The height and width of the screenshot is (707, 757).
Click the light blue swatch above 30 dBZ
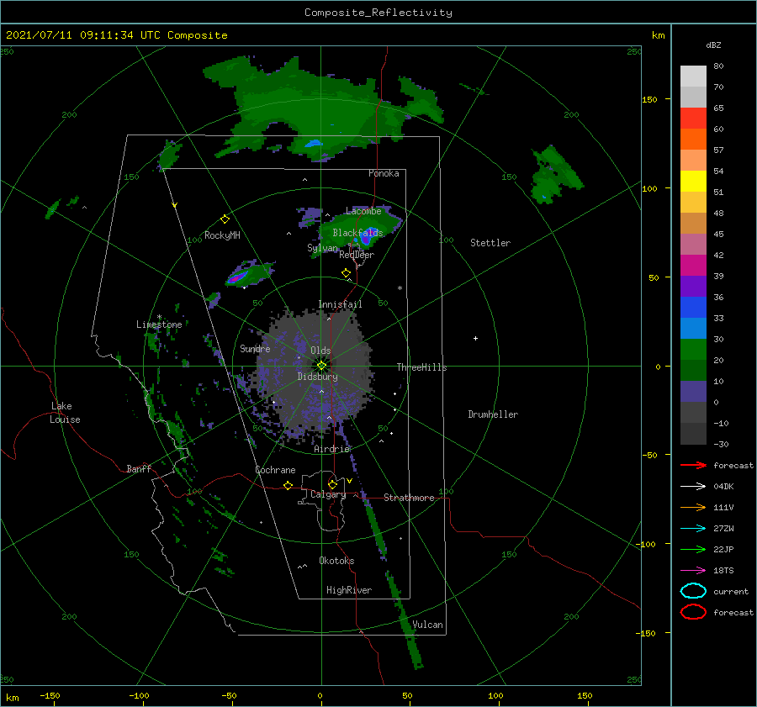coord(693,328)
